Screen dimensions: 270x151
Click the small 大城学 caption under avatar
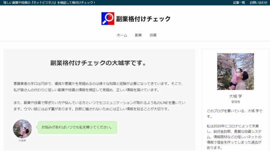(x=22, y=140)
